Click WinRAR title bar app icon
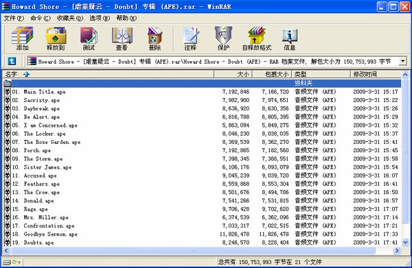The width and height of the screenshot is (412, 268). (5, 6)
